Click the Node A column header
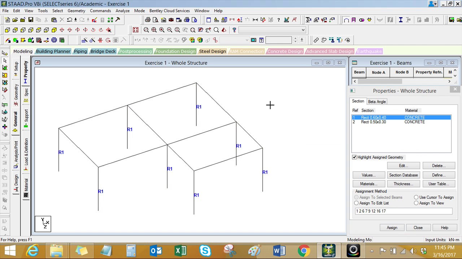Screen dimensions: 462x259 coord(378,72)
